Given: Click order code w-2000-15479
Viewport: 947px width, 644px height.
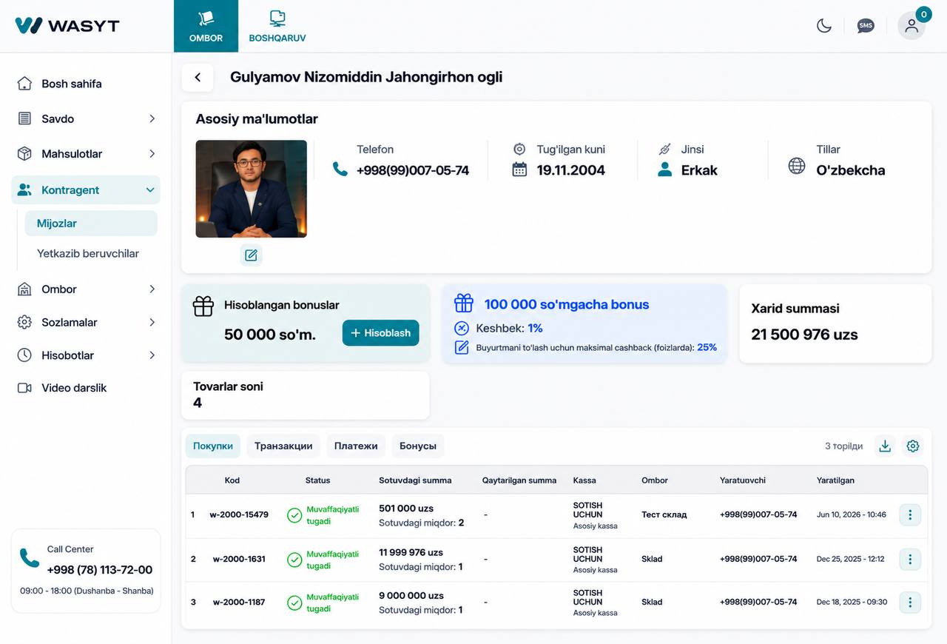Looking at the screenshot, I should point(239,514).
